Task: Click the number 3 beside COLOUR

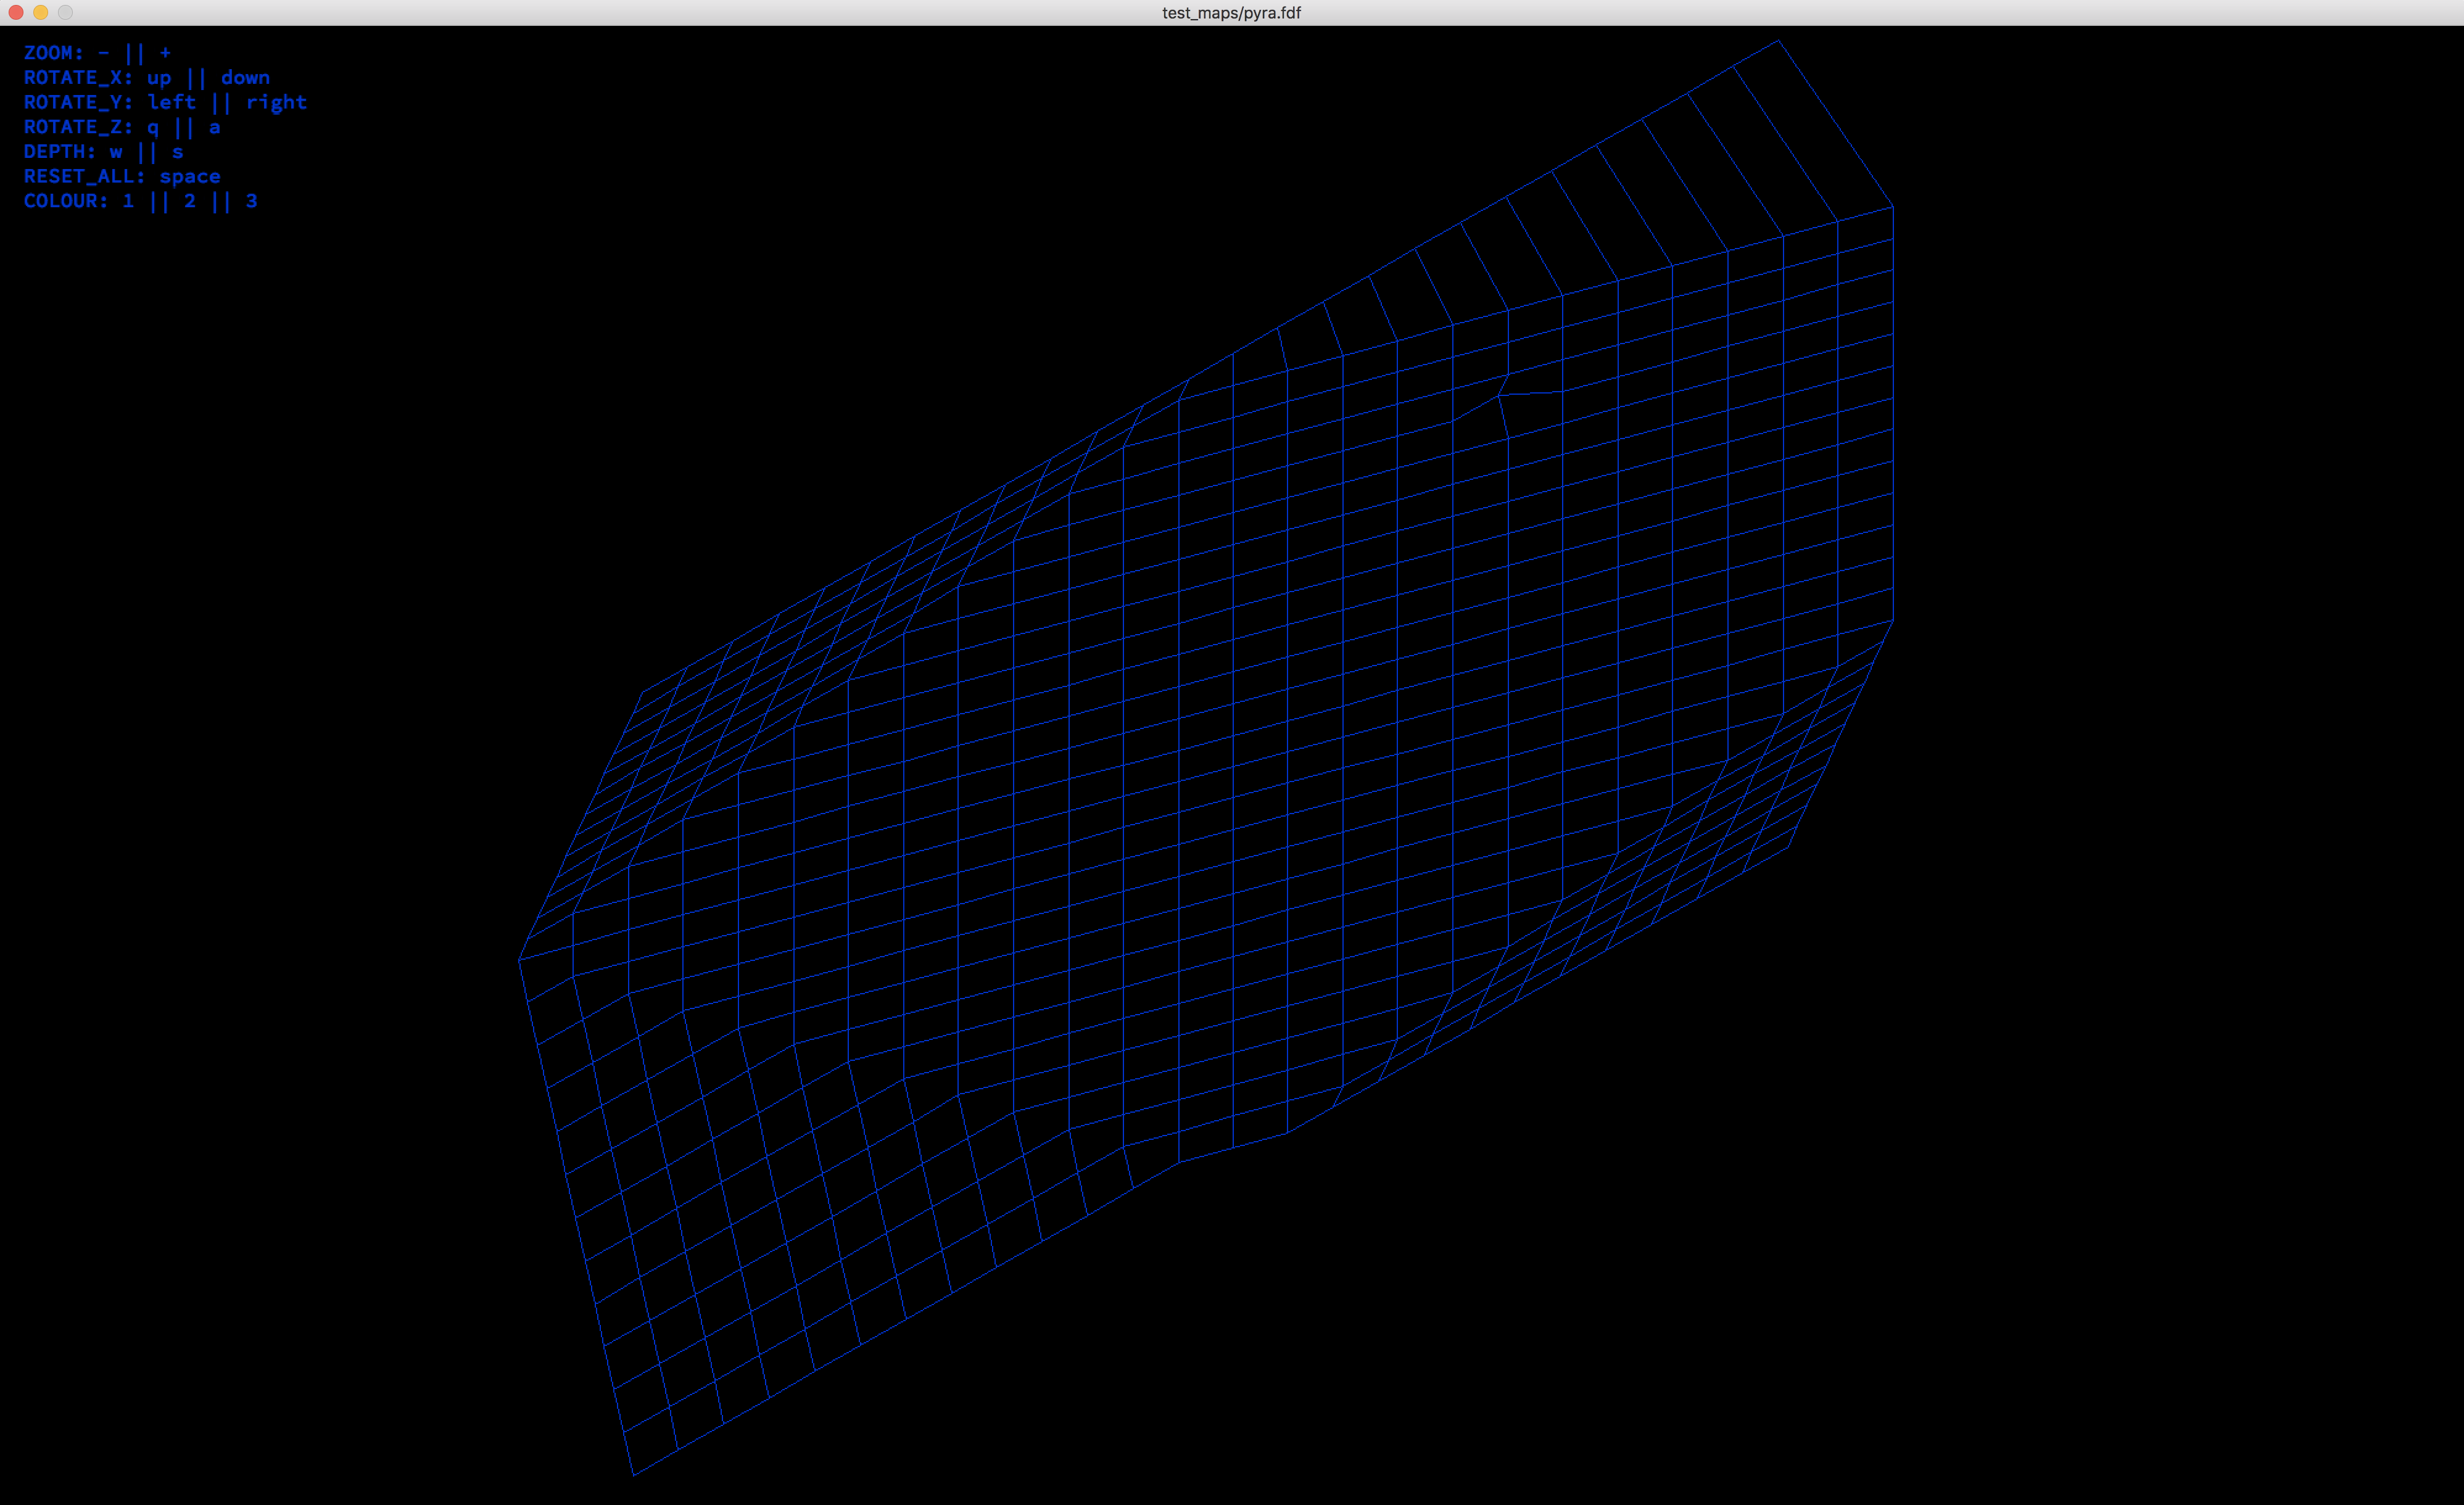Action: click(x=251, y=201)
